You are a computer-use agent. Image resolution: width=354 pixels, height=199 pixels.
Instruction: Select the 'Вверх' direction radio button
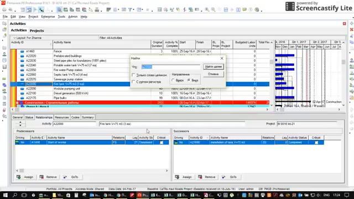pyautogui.click(x=173, y=80)
